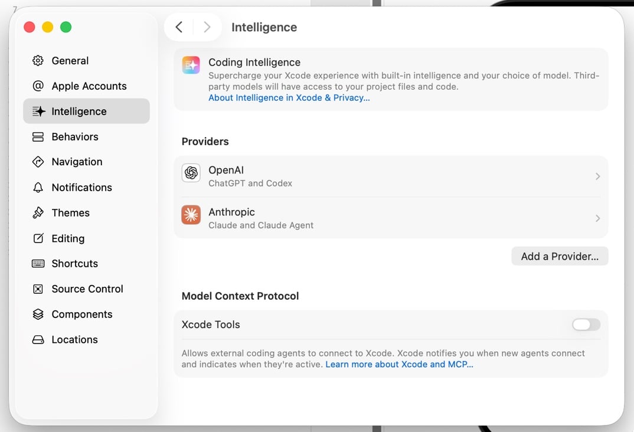Expand the Anthropic provider chevron
This screenshot has height=432, width=634.
coord(597,218)
